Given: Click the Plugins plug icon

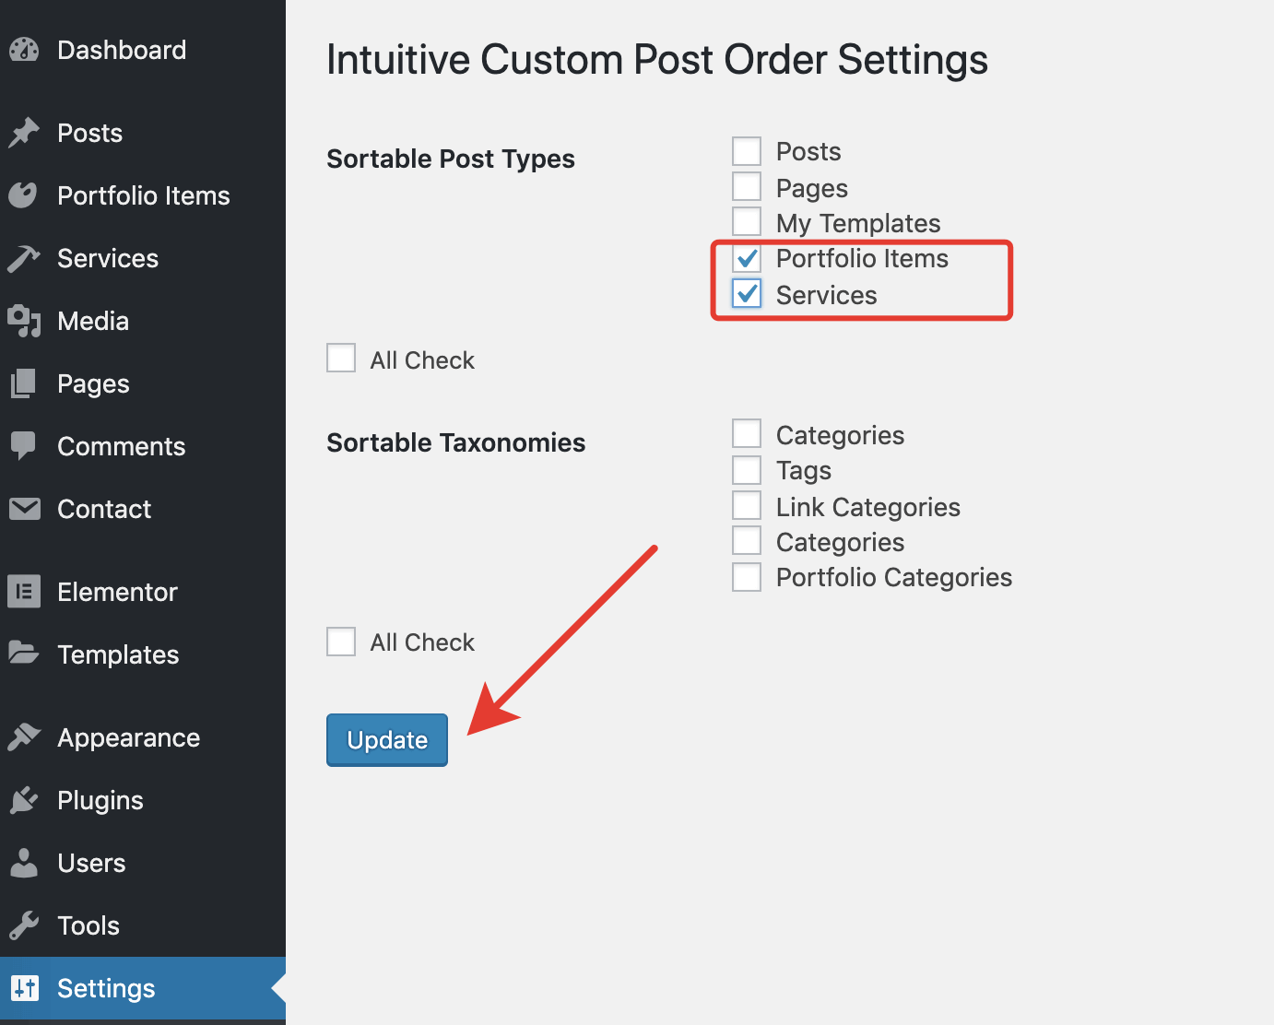Looking at the screenshot, I should click(x=24, y=800).
